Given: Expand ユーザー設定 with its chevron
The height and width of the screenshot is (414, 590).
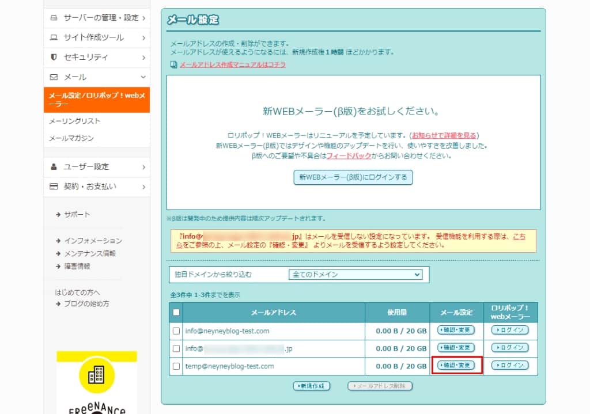Looking at the screenshot, I should click(143, 167).
